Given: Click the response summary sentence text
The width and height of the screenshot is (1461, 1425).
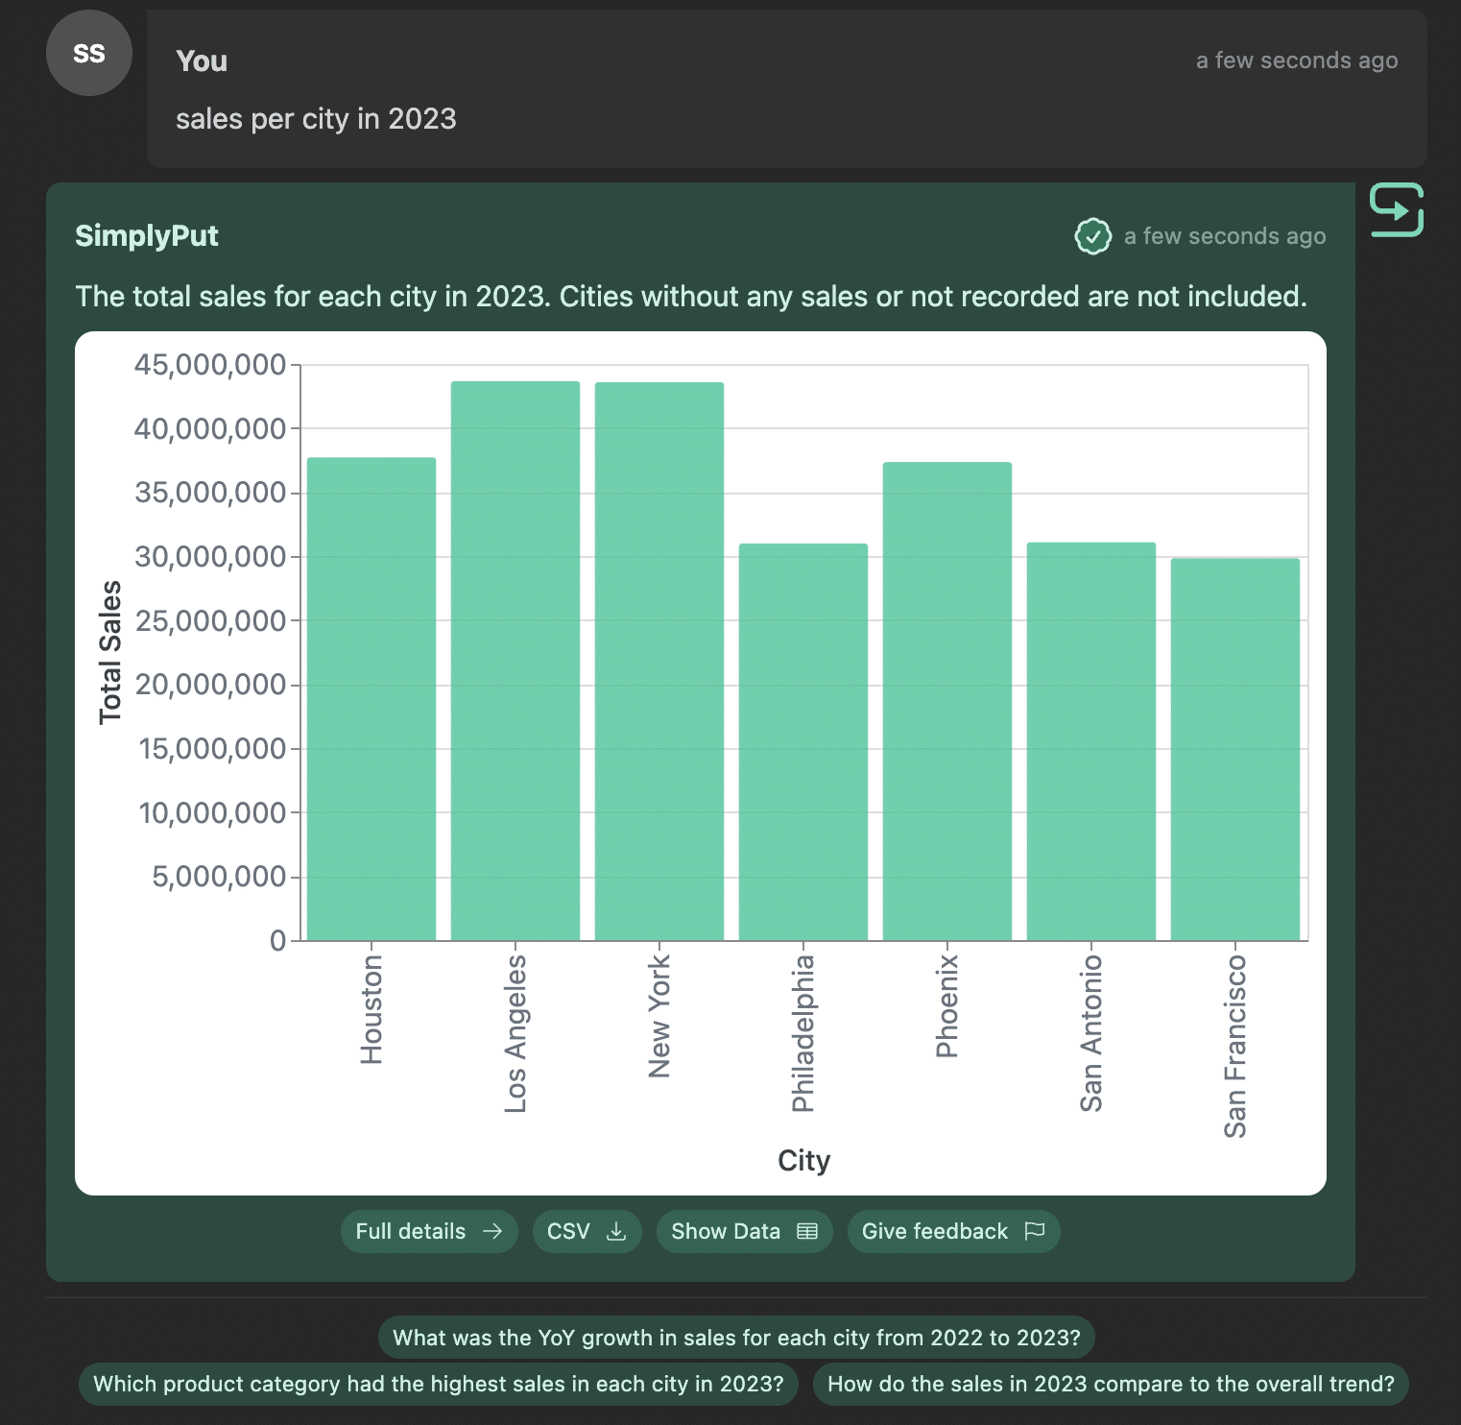Looking at the screenshot, I should pos(691,296).
